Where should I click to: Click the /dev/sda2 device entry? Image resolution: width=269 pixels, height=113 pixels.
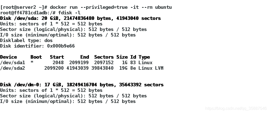click(x=13, y=68)
